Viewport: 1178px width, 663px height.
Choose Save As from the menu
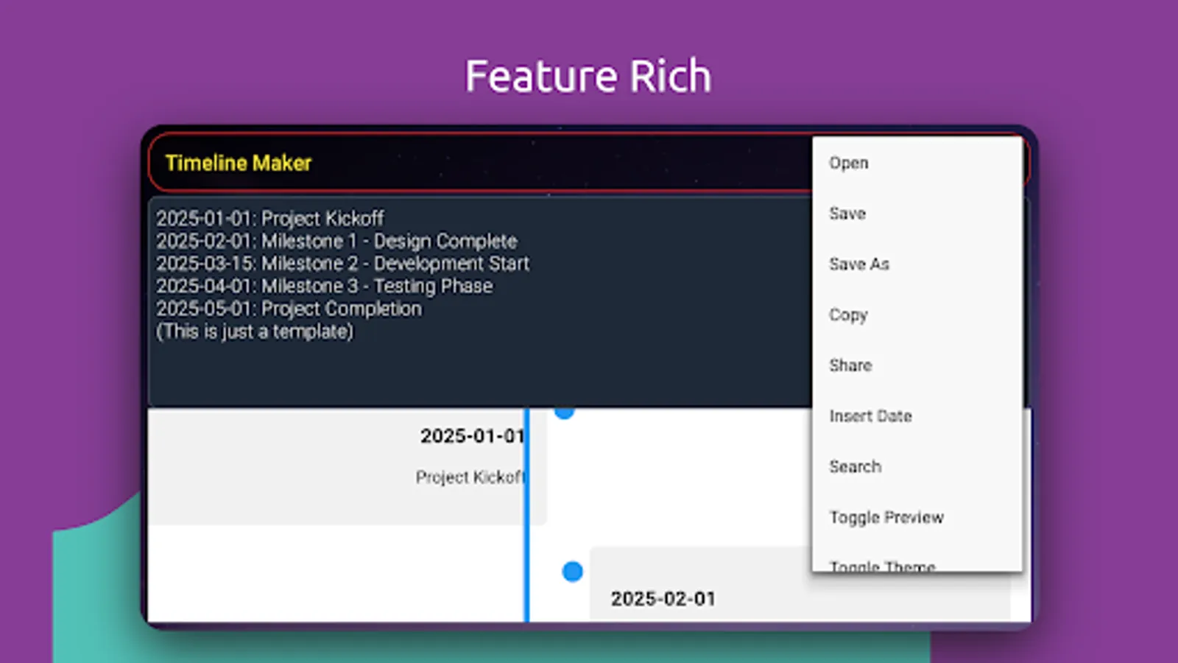[859, 264]
